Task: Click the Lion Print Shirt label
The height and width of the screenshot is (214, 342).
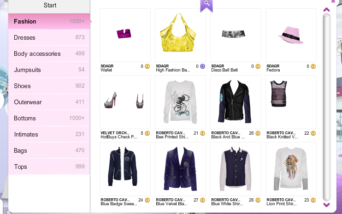Action: point(282,204)
